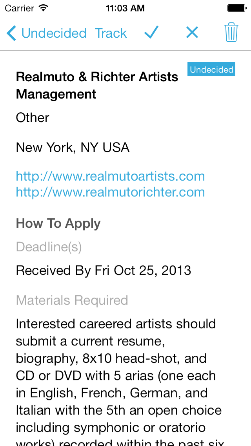Tap the back chevron arrow
Image resolution: width=251 pixels, height=446 pixels.
coord(11,33)
